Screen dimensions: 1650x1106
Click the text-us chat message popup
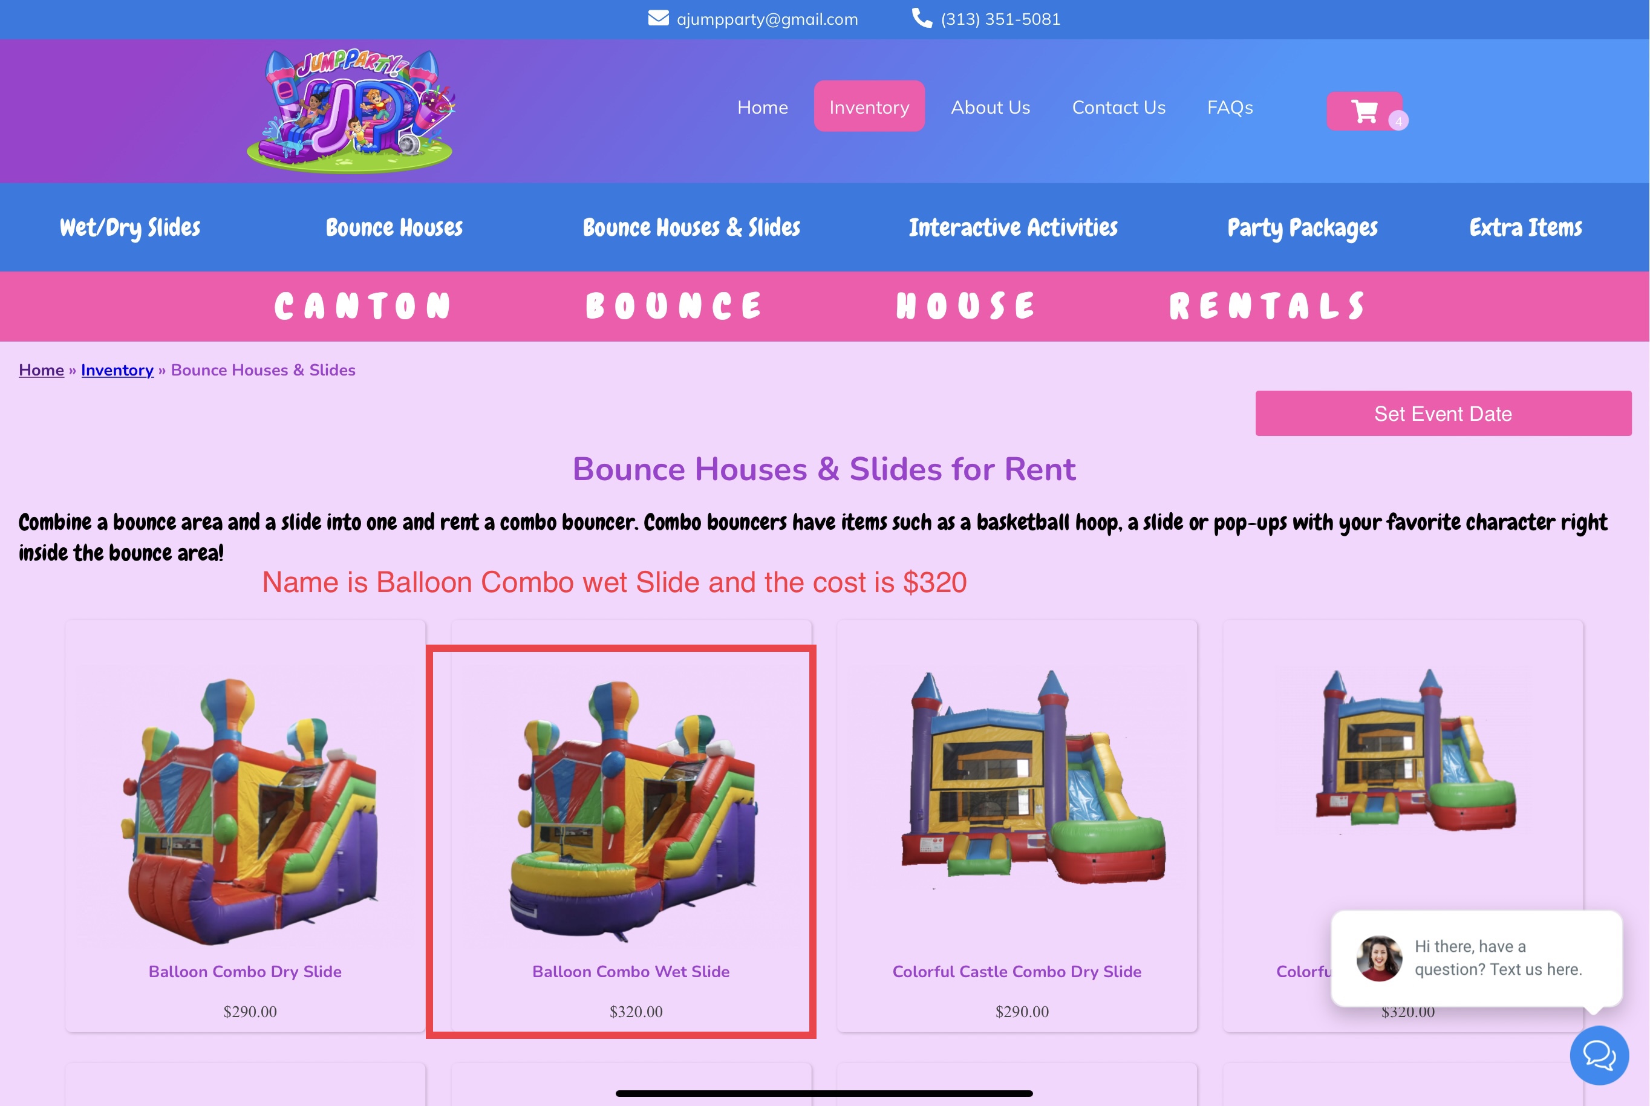point(1476,958)
